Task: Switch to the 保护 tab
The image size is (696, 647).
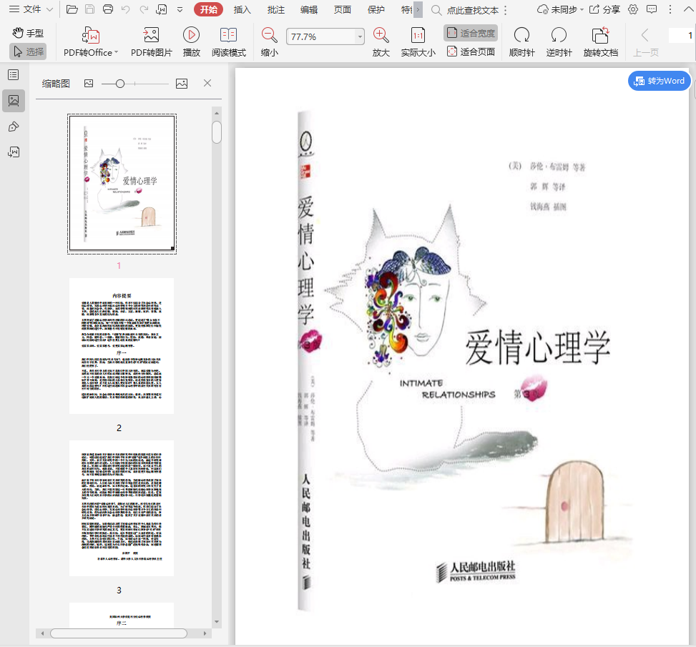Action: pos(376,9)
